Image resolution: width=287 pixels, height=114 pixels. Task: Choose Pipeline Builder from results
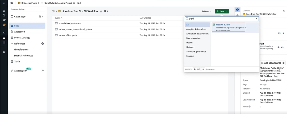pos(235,27)
